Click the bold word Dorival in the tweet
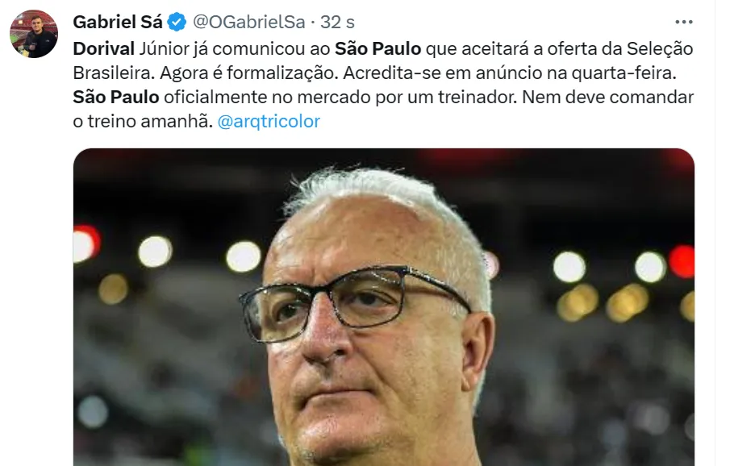This screenshot has width=734, height=466. (x=103, y=48)
